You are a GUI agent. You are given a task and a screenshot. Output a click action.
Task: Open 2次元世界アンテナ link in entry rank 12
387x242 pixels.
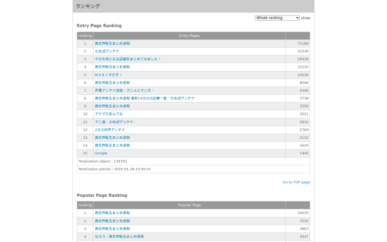click(110, 130)
